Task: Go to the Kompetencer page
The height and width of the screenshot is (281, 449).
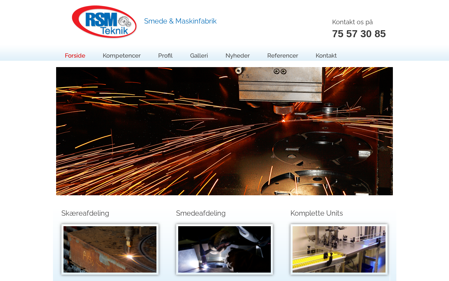Action: 122,55
